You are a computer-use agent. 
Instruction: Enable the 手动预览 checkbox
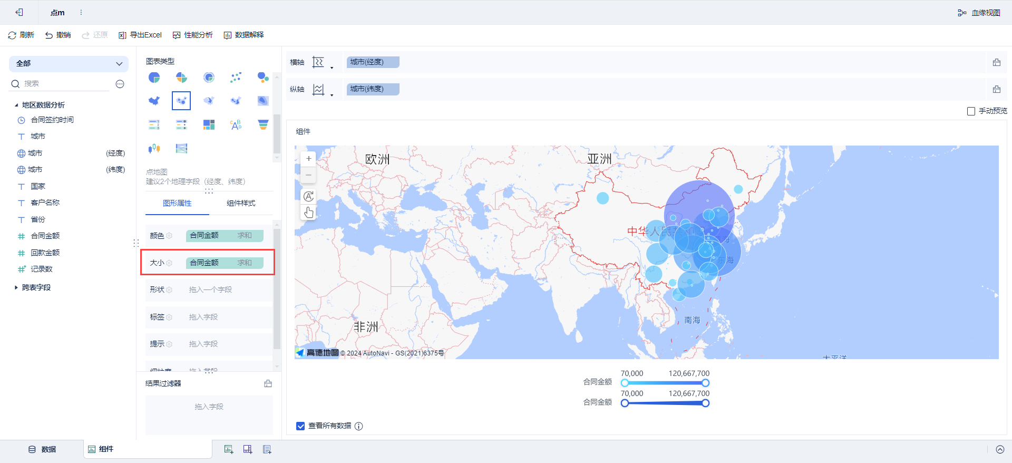(x=971, y=111)
